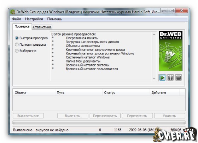This screenshot has width=198, height=143.
Task: Click the Системный каталог Windows line
Action: pos(88,57)
